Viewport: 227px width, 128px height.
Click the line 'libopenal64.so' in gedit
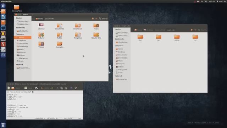[x=14, y=116]
